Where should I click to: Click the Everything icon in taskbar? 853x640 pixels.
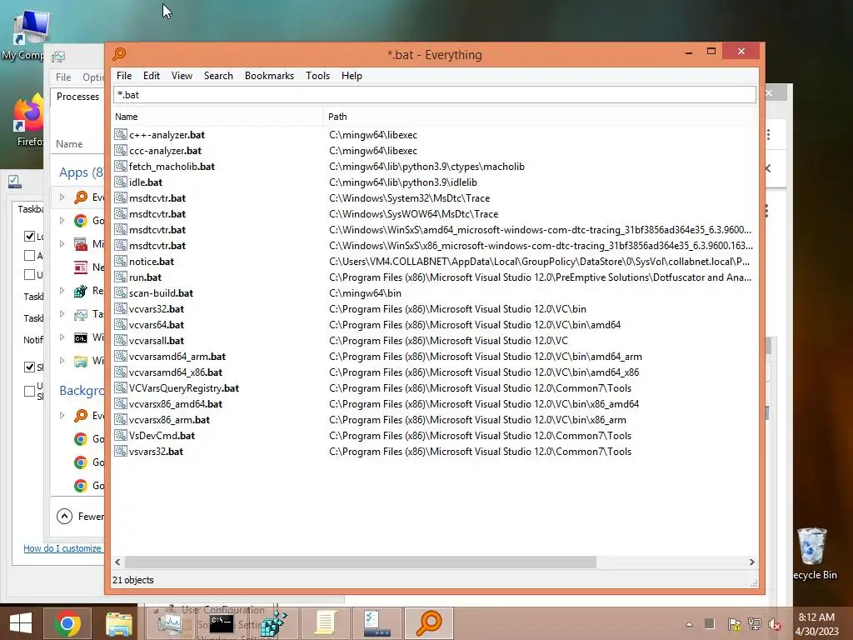click(429, 623)
